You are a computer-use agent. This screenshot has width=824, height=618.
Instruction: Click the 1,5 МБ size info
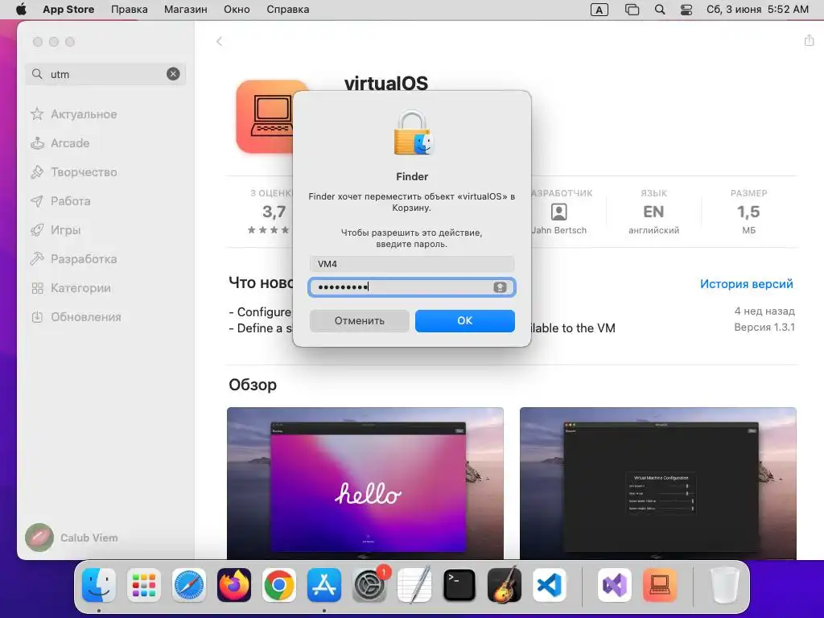click(x=748, y=212)
